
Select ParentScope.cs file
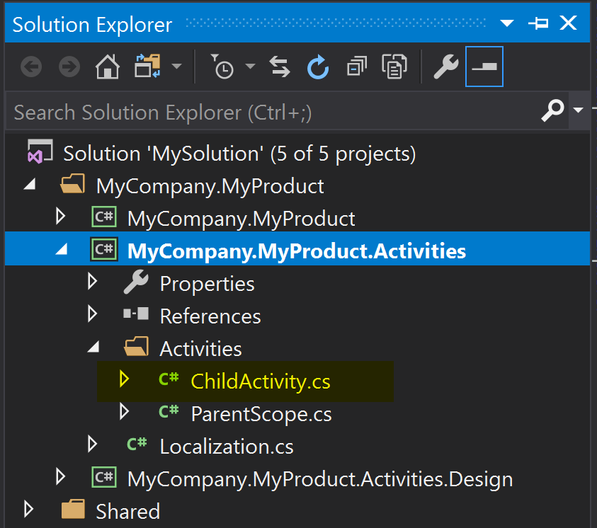pos(261,413)
